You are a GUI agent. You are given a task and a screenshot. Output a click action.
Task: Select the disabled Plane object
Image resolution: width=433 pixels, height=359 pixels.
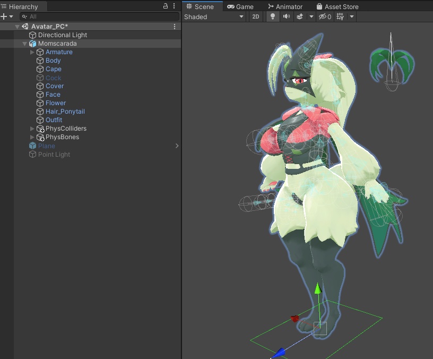(46, 146)
